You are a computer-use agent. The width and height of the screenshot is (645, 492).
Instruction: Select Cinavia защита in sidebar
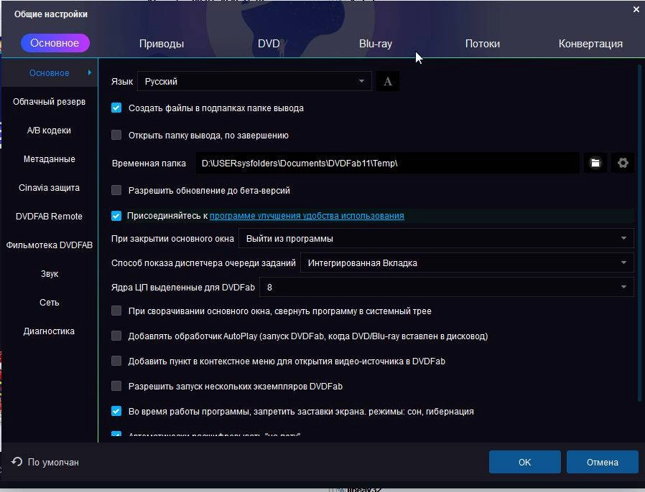50,188
